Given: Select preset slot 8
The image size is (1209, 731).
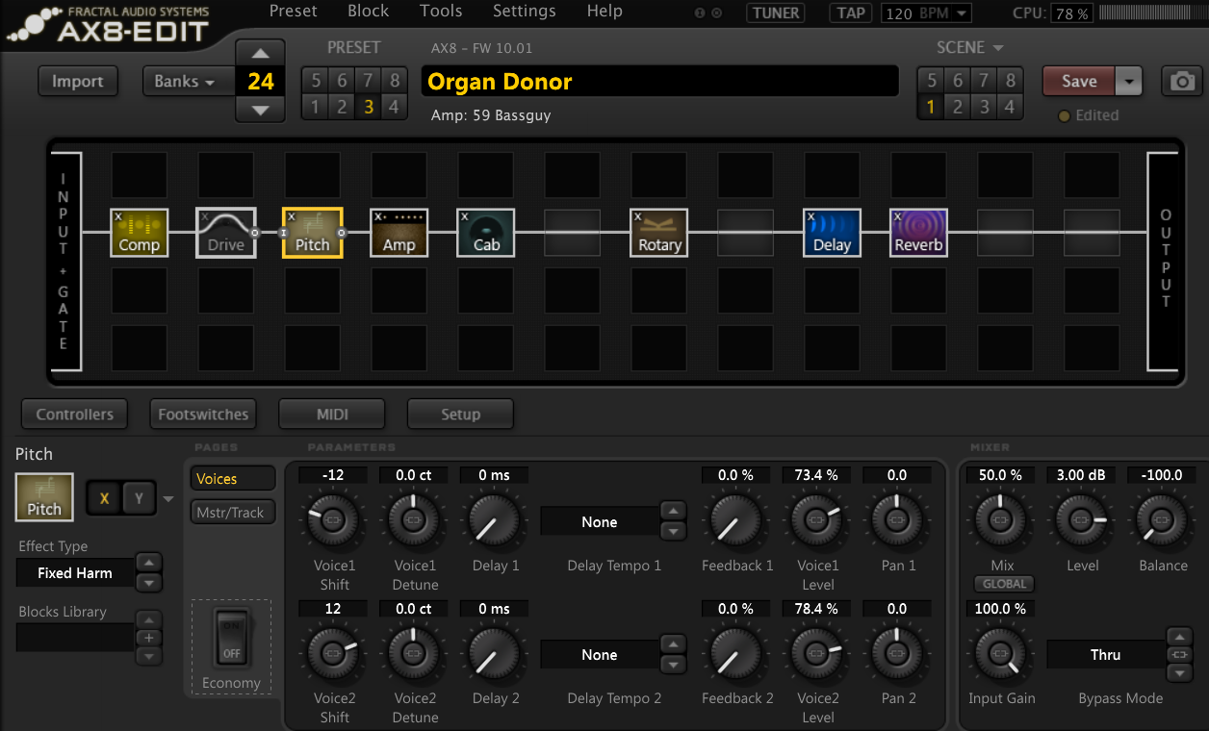Looking at the screenshot, I should [x=393, y=81].
